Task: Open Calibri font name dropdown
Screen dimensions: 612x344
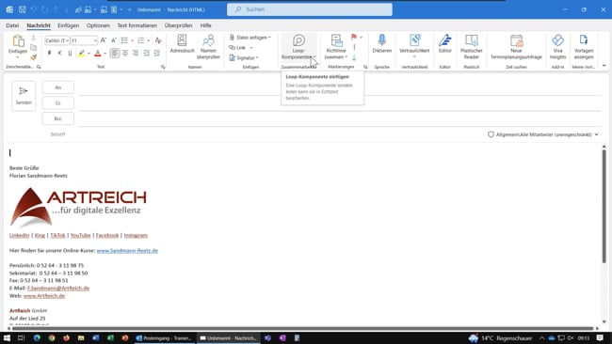Action: point(68,40)
